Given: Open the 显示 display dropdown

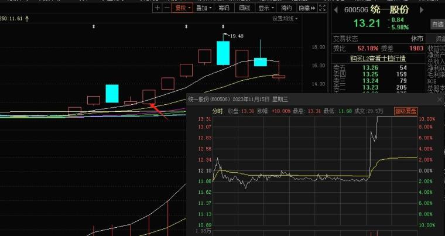Looking at the screenshot, I should pyautogui.click(x=266, y=8).
